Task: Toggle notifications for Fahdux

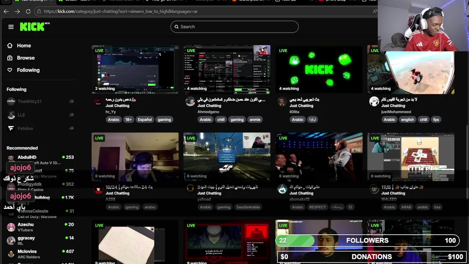Action: 71,128
